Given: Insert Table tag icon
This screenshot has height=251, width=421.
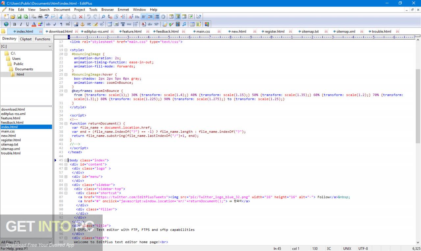Looking at the screenshot, I should pyautogui.click(x=110, y=24).
